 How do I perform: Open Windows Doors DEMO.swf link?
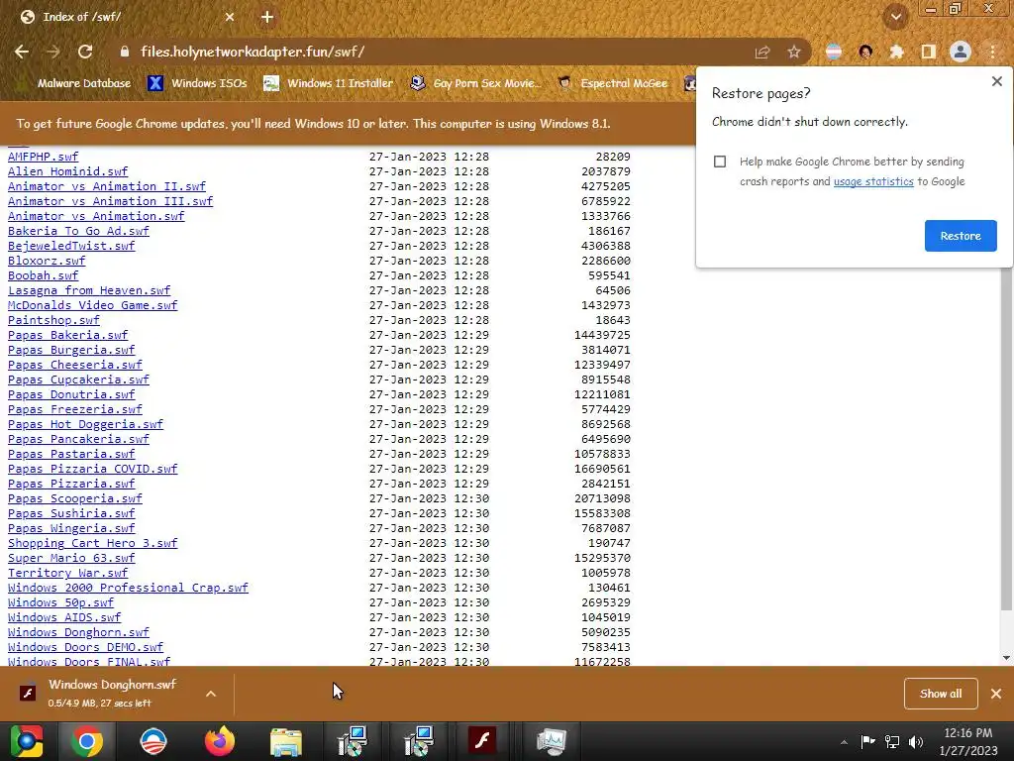[x=85, y=648]
